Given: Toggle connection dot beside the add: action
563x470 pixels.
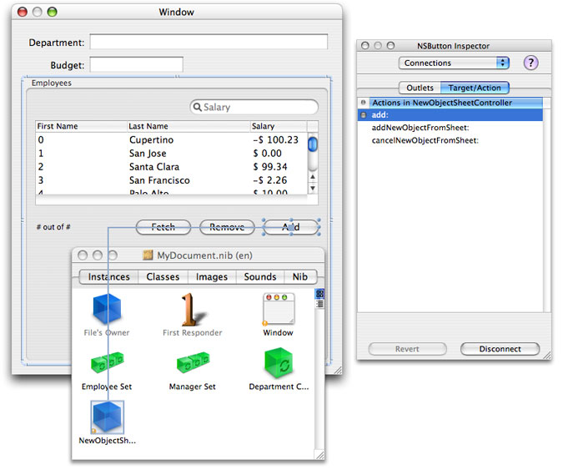Looking at the screenshot, I should (364, 115).
